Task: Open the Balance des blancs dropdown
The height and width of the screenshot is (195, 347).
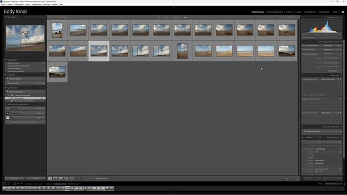Action: coord(331,50)
